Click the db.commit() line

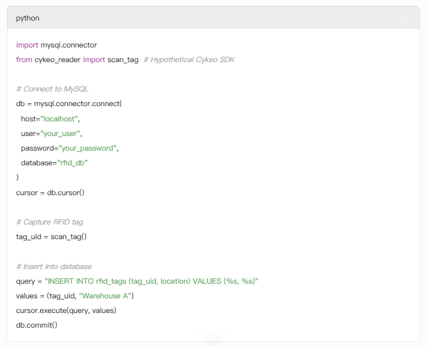tap(36, 325)
